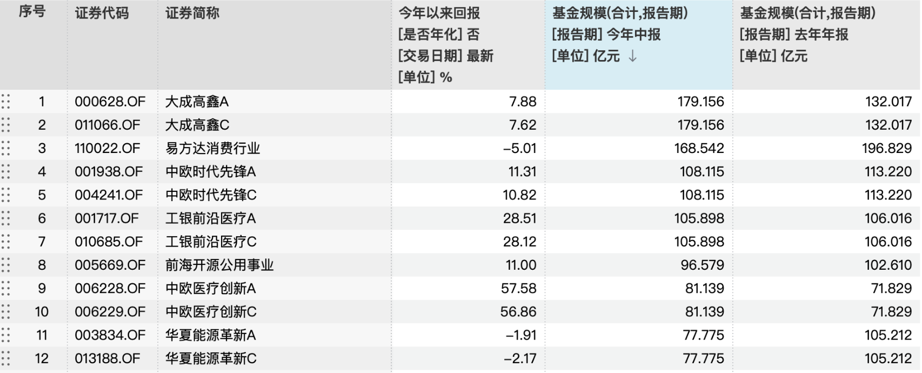
Task: Select the 57.58 return cell
Action: click(518, 288)
